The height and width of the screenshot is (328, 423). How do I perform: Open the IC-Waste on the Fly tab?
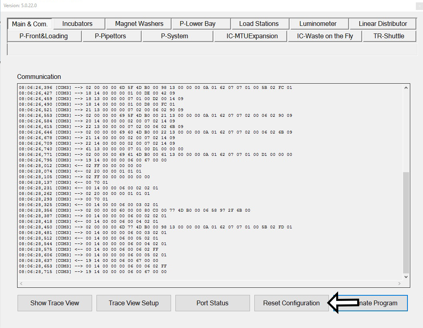[x=325, y=36]
